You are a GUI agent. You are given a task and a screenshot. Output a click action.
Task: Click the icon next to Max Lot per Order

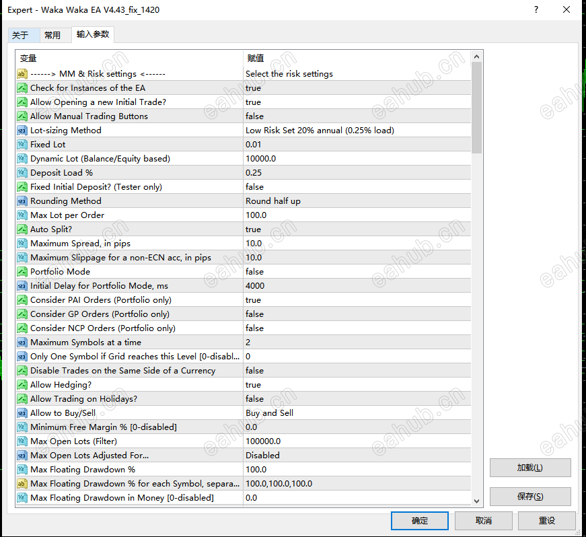22,215
